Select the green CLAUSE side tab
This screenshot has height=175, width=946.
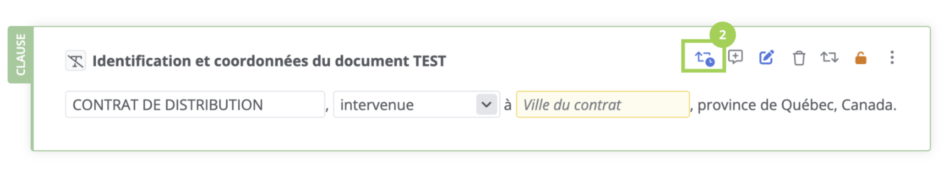coord(21,55)
